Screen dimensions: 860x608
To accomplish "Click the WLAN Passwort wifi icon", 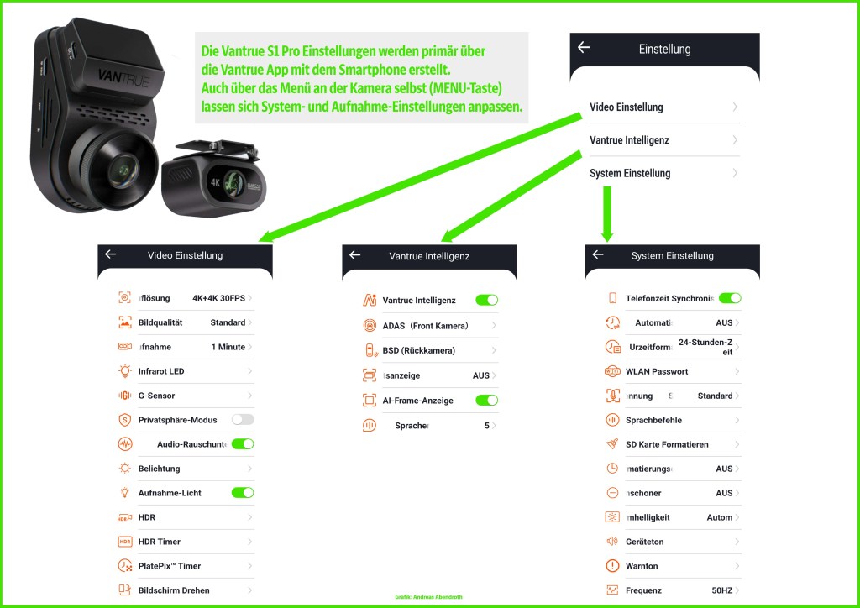I will (x=612, y=371).
